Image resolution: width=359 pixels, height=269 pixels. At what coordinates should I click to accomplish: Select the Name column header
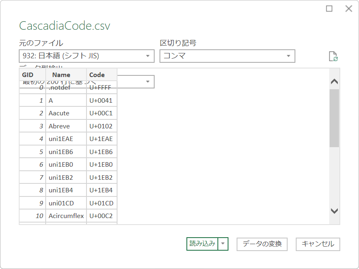pyautogui.click(x=61, y=75)
